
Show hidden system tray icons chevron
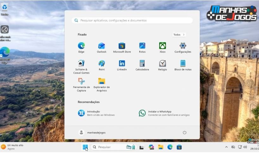coord(226,147)
